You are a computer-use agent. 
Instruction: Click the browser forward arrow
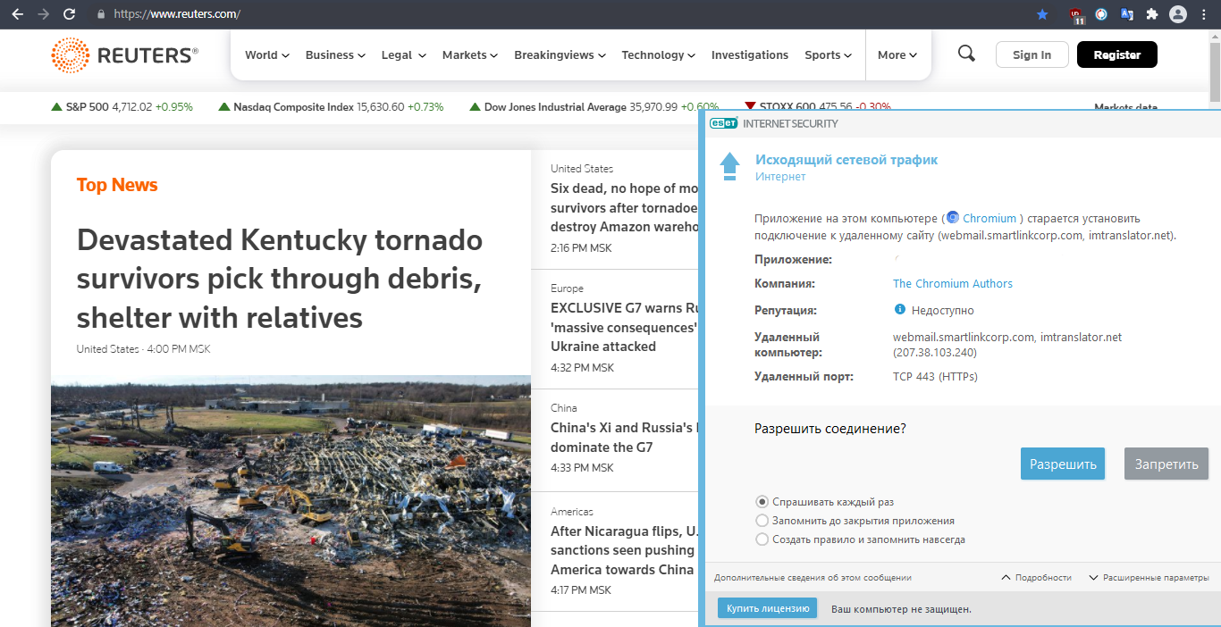coord(43,14)
